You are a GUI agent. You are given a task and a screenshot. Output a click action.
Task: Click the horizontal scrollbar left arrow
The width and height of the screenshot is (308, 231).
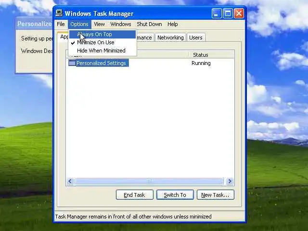(70, 181)
